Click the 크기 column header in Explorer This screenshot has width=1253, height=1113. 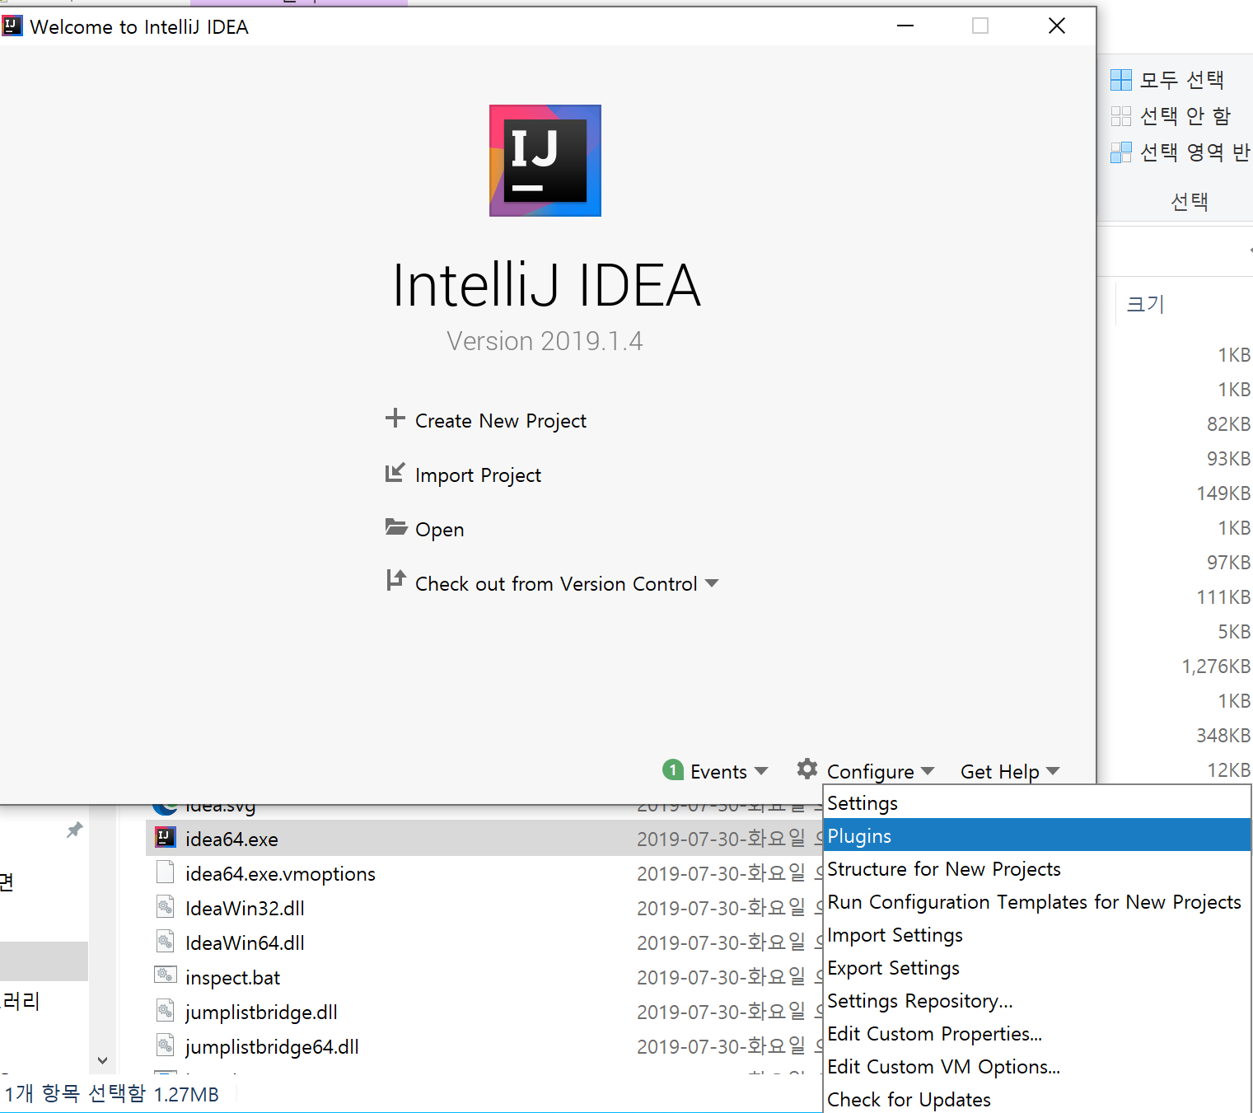1145,304
